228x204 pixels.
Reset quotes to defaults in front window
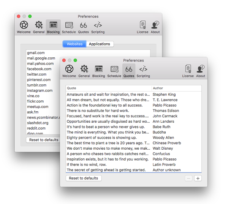pyautogui.click(x=84, y=178)
